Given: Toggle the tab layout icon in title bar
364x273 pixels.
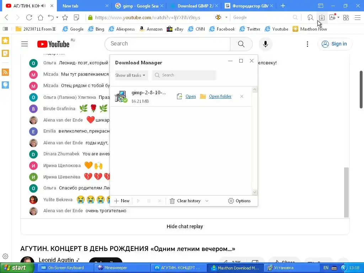Looking at the screenshot, I should point(321,6).
